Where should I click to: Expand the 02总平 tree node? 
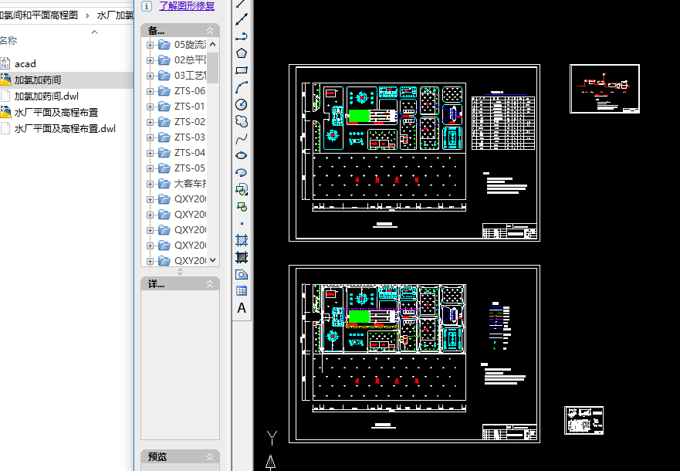click(150, 60)
